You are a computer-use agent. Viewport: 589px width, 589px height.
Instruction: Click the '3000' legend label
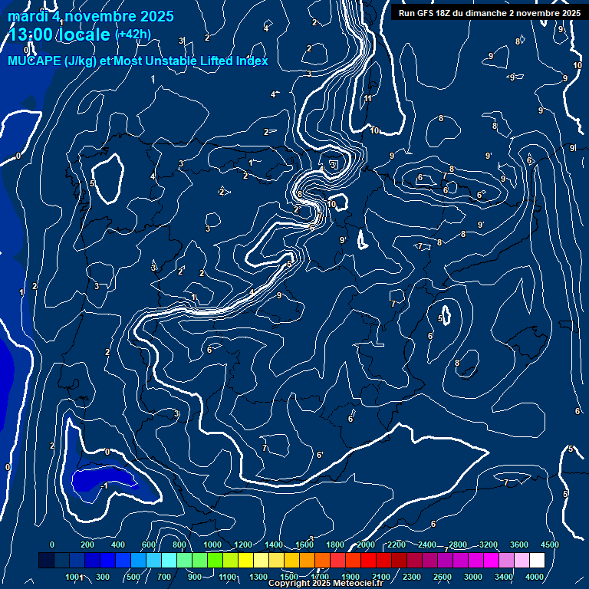click(473, 577)
